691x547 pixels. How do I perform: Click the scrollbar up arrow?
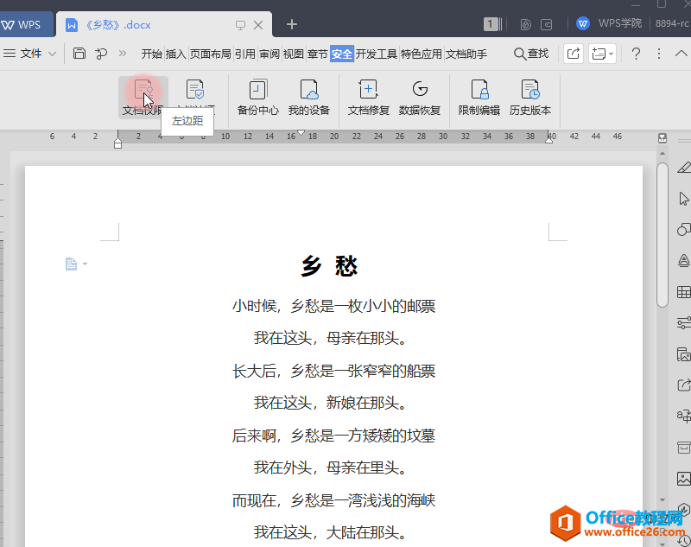coord(662,154)
